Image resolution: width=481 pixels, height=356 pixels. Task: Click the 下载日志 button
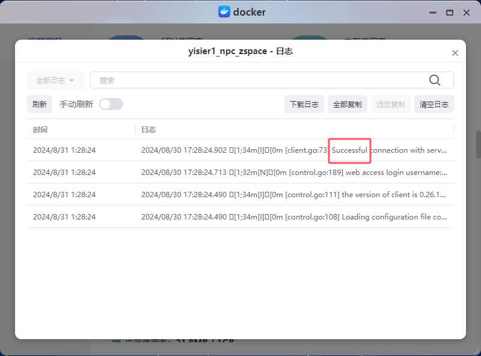[x=304, y=104]
